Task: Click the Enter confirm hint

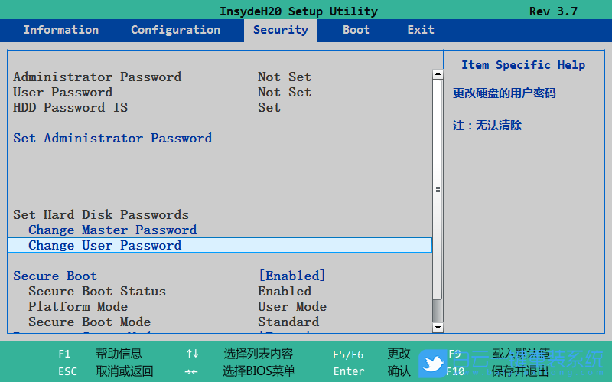Action: click(x=349, y=371)
